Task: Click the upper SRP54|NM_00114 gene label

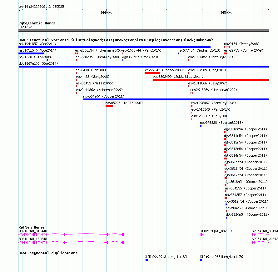Action: pyautogui.click(x=265, y=231)
